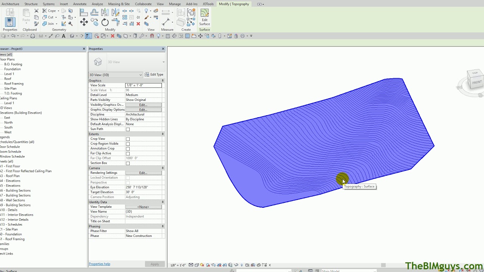Screen dimensions: 484x272
Task: Collapse the Identity Data section
Action: 163,202
